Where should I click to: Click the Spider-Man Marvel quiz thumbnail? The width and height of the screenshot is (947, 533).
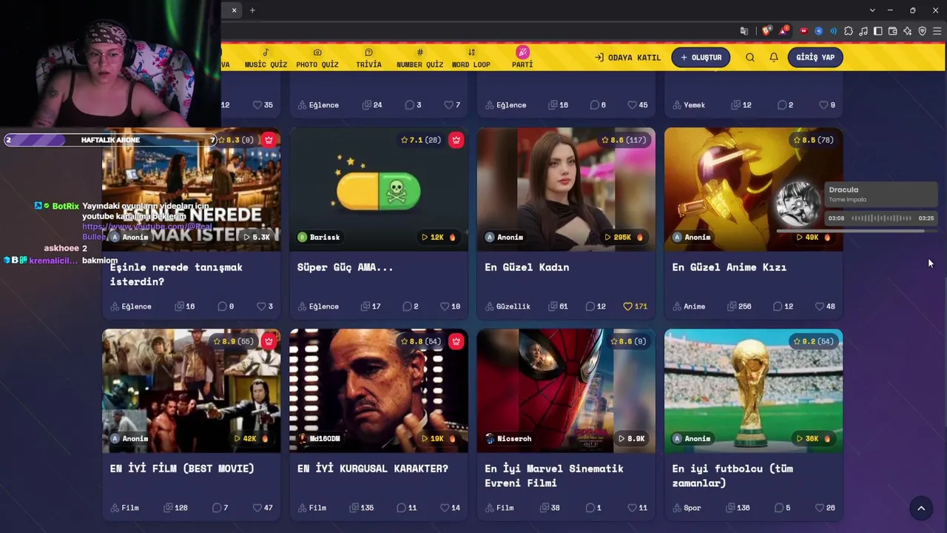point(566,391)
